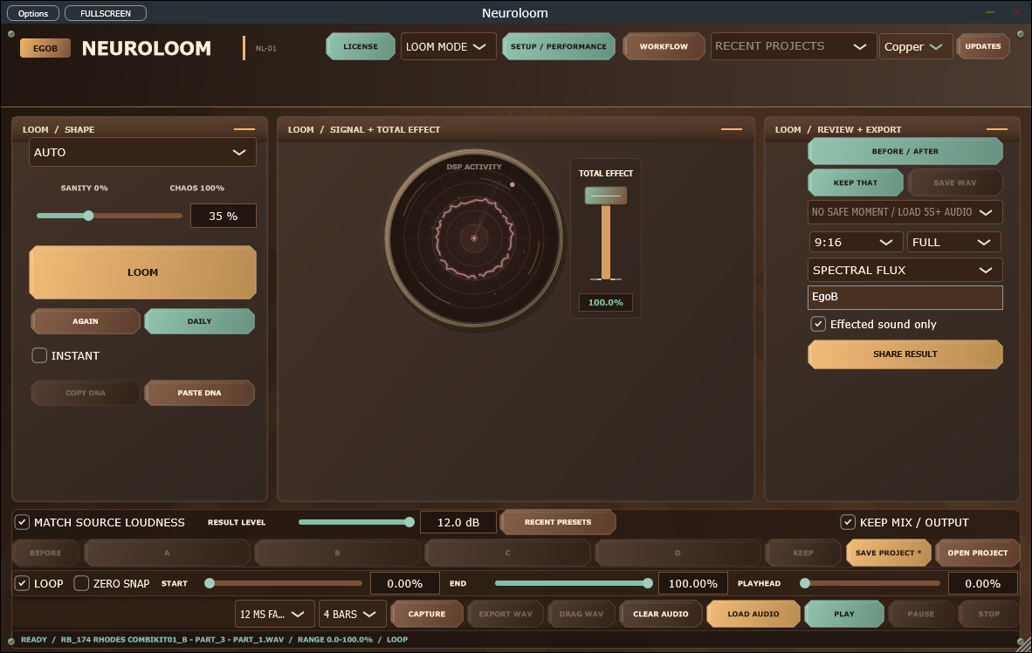
Task: Select the Before comparison slot
Action: [x=45, y=553]
